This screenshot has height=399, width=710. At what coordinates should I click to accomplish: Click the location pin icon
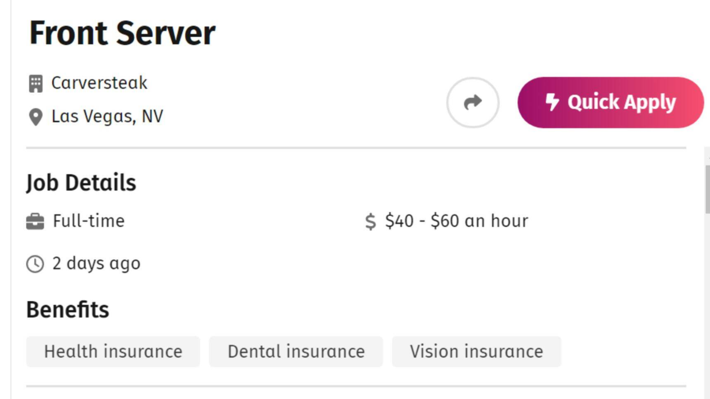(x=36, y=117)
